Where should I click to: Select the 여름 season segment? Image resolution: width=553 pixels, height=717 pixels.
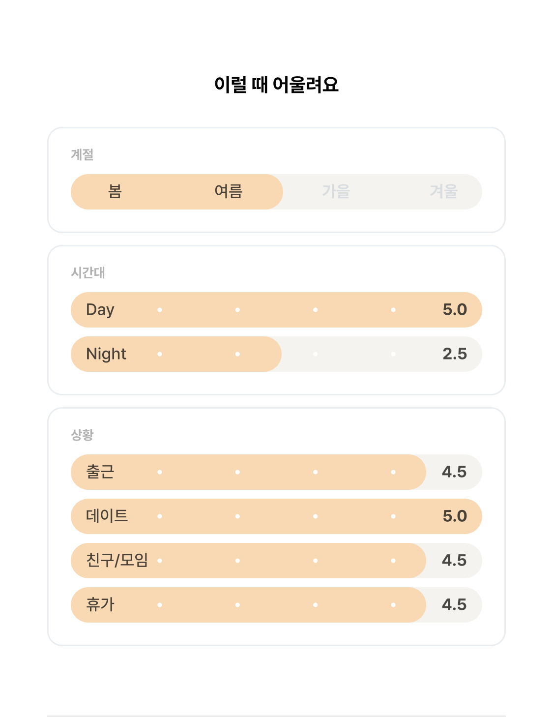coord(229,191)
